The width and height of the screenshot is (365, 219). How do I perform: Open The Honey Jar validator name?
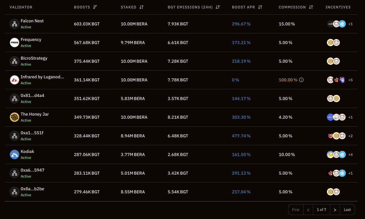(35, 114)
